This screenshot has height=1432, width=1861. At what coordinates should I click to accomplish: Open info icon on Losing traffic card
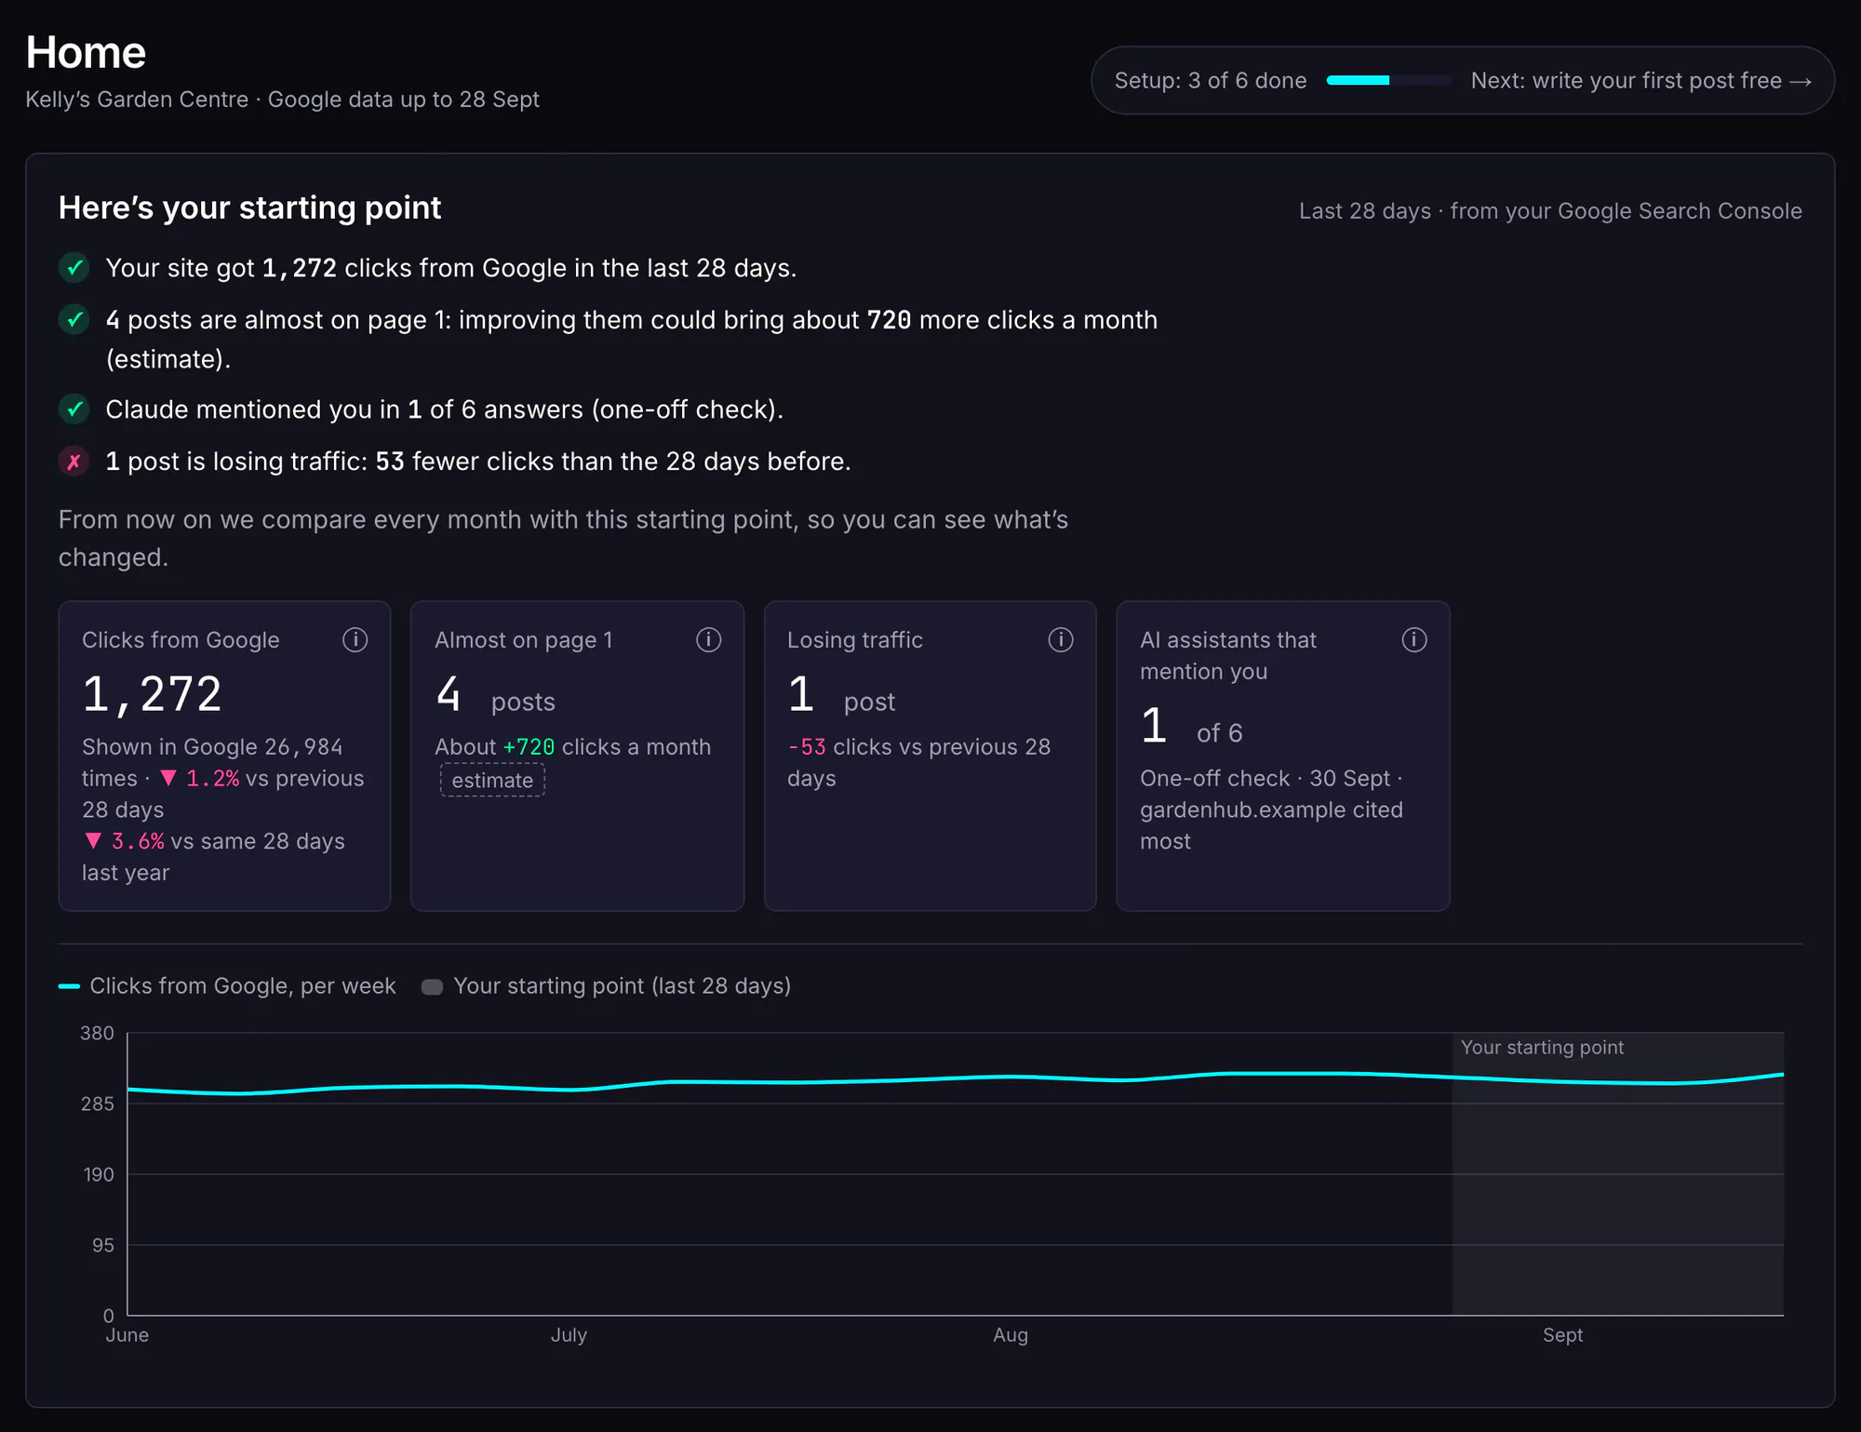click(x=1061, y=639)
